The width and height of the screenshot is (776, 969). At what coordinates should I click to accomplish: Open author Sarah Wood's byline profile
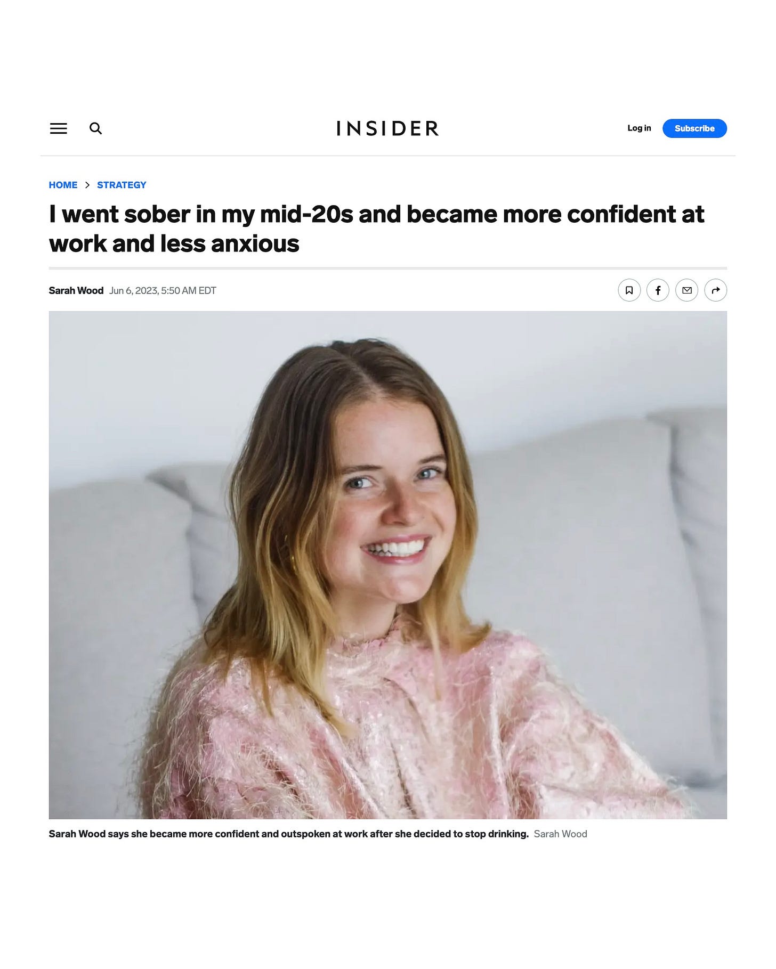point(76,290)
